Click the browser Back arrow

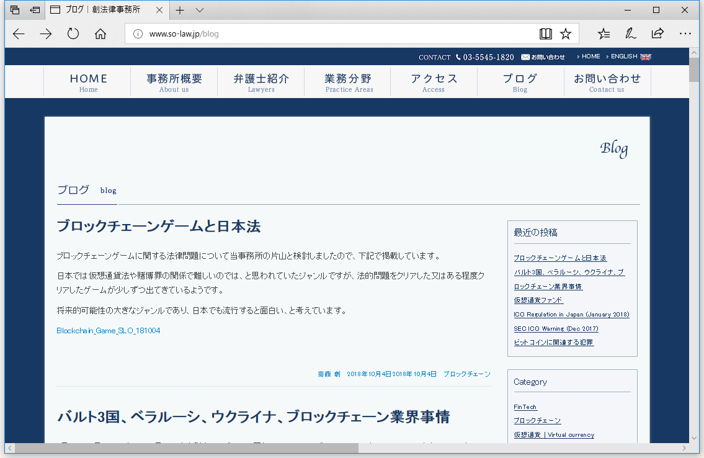click(x=19, y=34)
